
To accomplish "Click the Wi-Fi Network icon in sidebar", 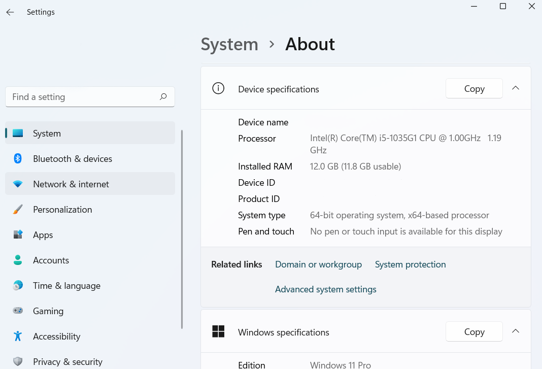I will click(x=18, y=184).
